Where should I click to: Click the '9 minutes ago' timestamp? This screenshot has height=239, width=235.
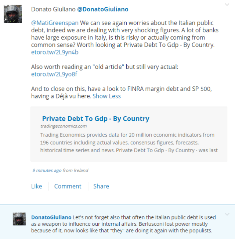click(47, 171)
